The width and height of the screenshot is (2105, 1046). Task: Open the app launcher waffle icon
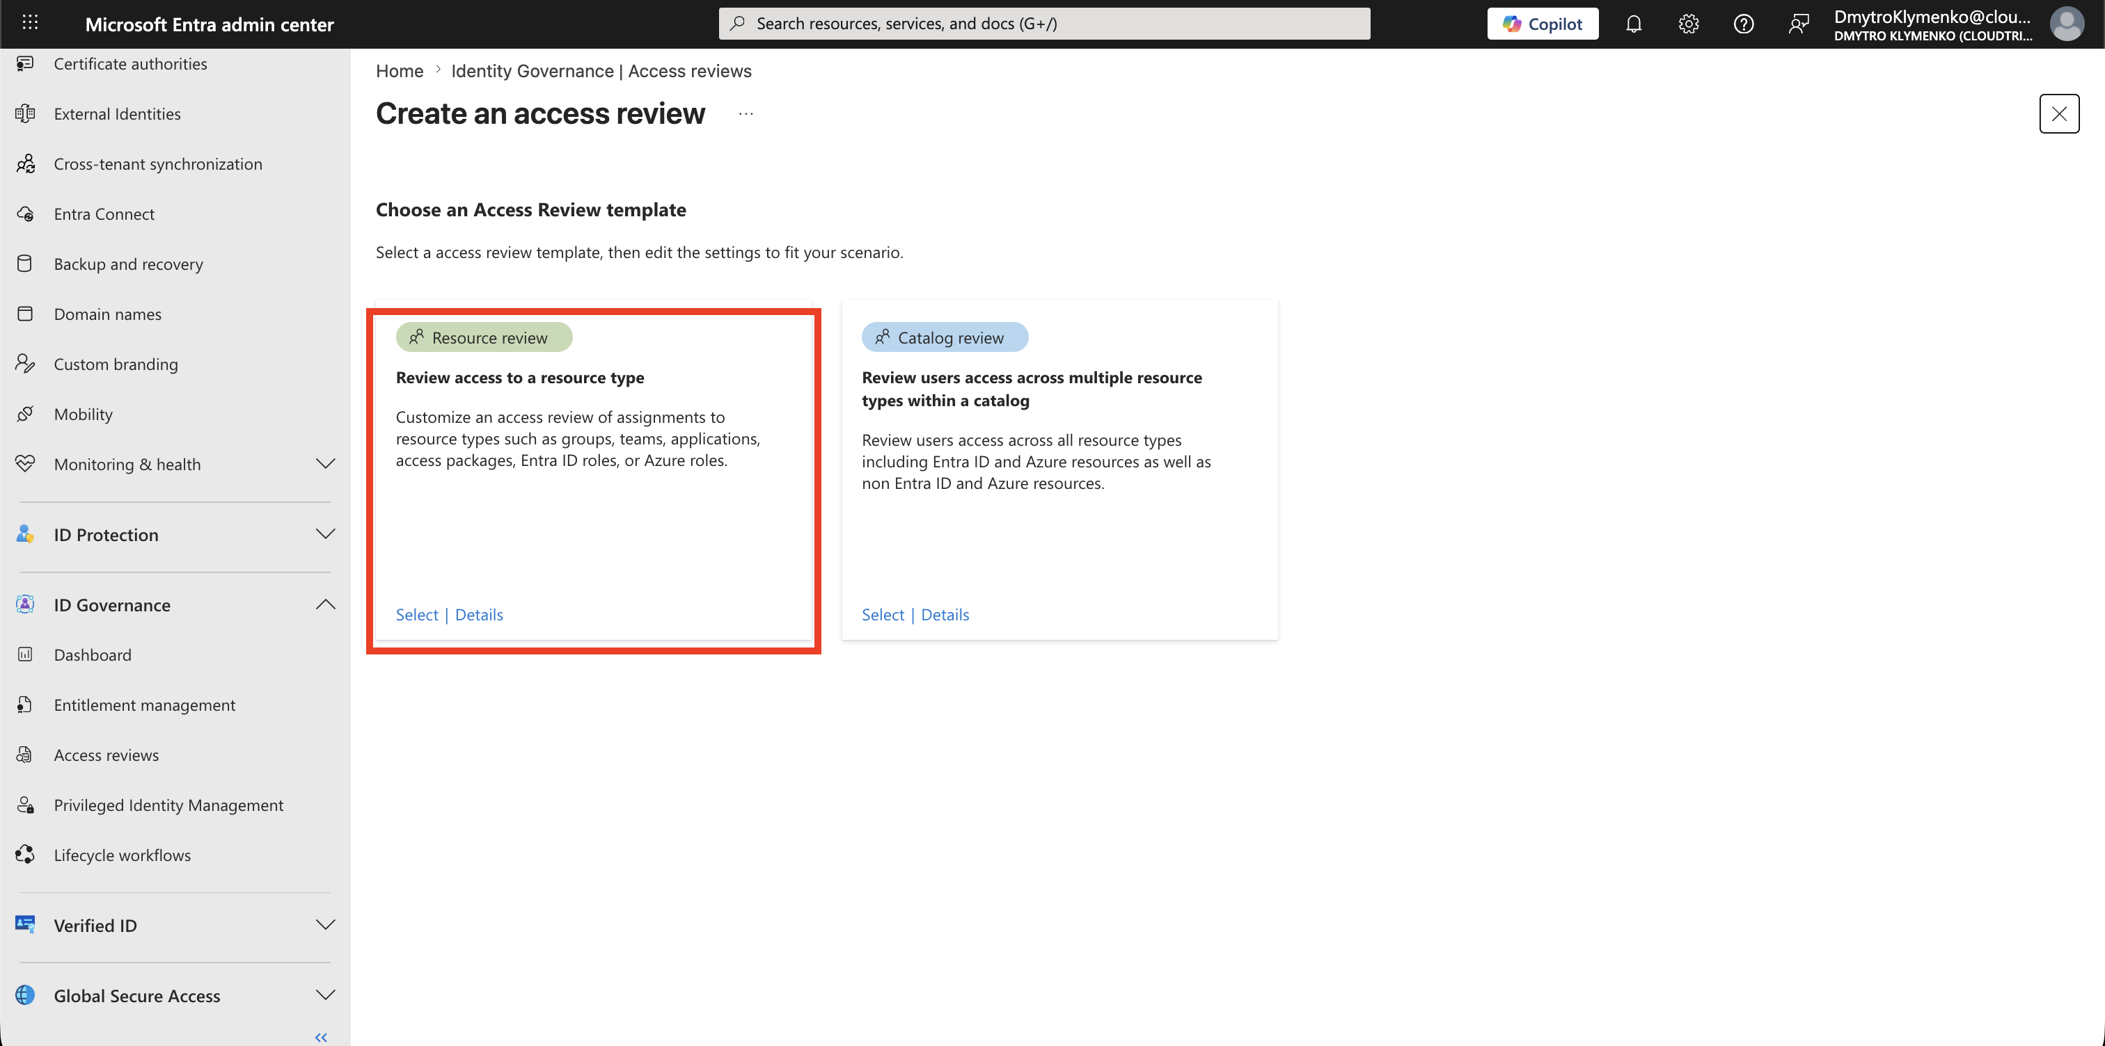point(30,23)
